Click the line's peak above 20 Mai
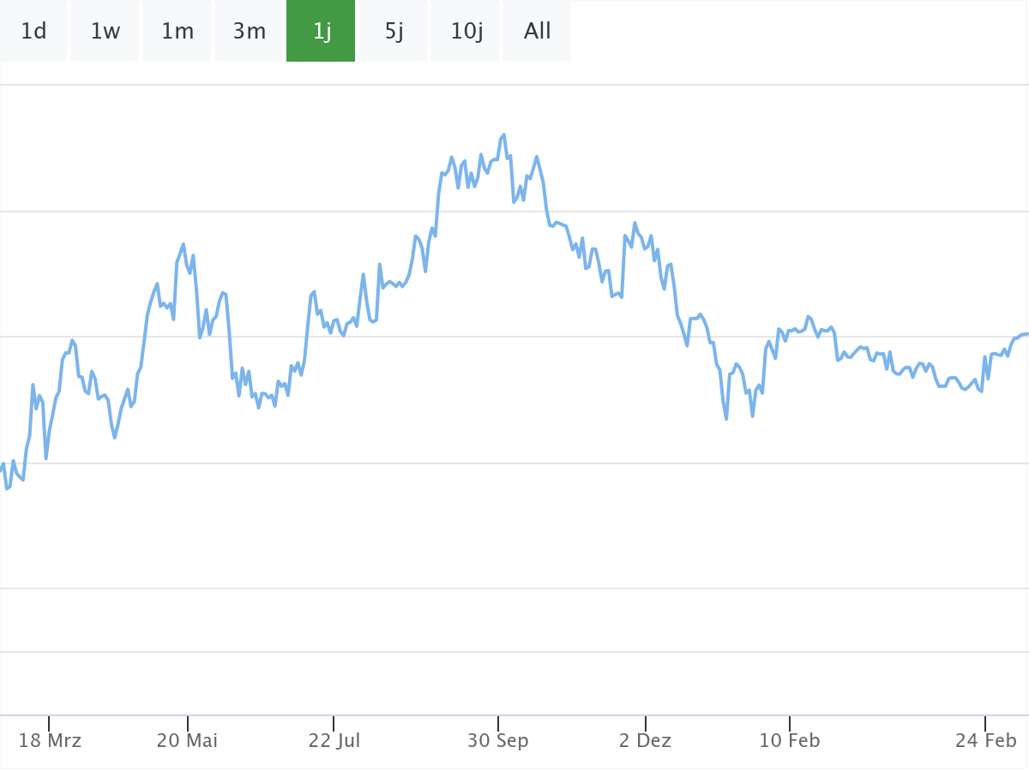Screen dimensions: 1029x771 pos(184,244)
